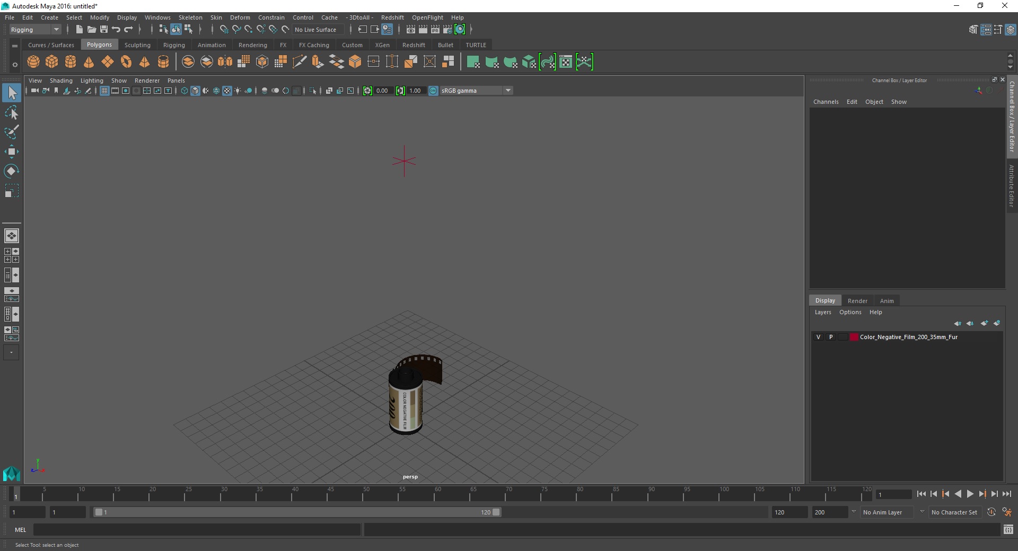This screenshot has height=551, width=1018.
Task: Click the Open Scene folder icon
Action: point(91,30)
